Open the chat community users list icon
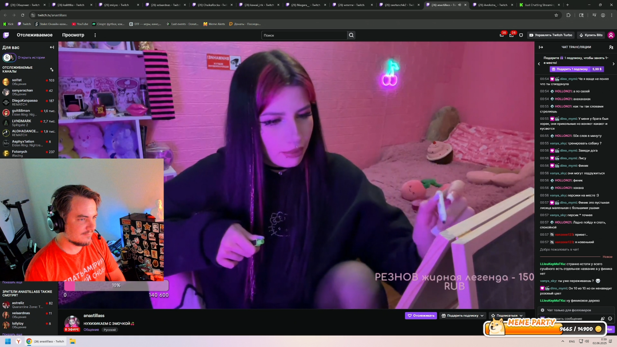Viewport: 617px width, 347px height. tap(611, 47)
